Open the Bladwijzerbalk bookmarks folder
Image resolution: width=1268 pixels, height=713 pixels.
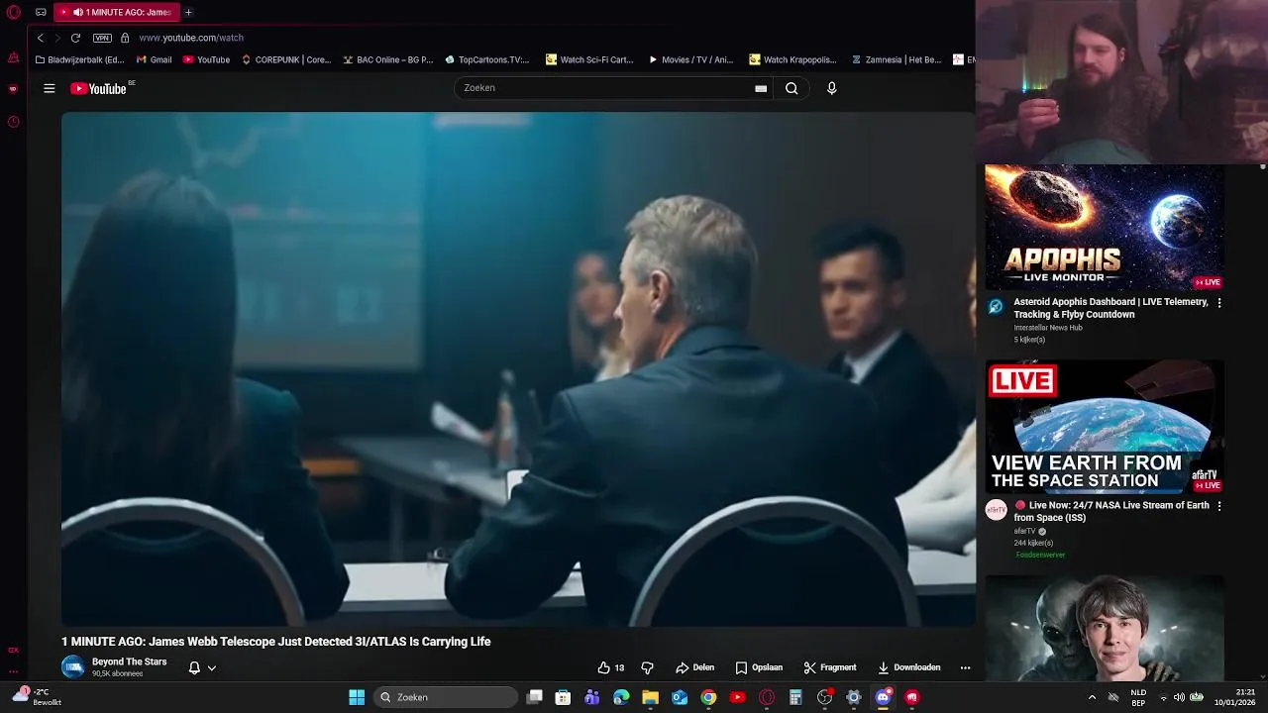[x=79, y=59]
